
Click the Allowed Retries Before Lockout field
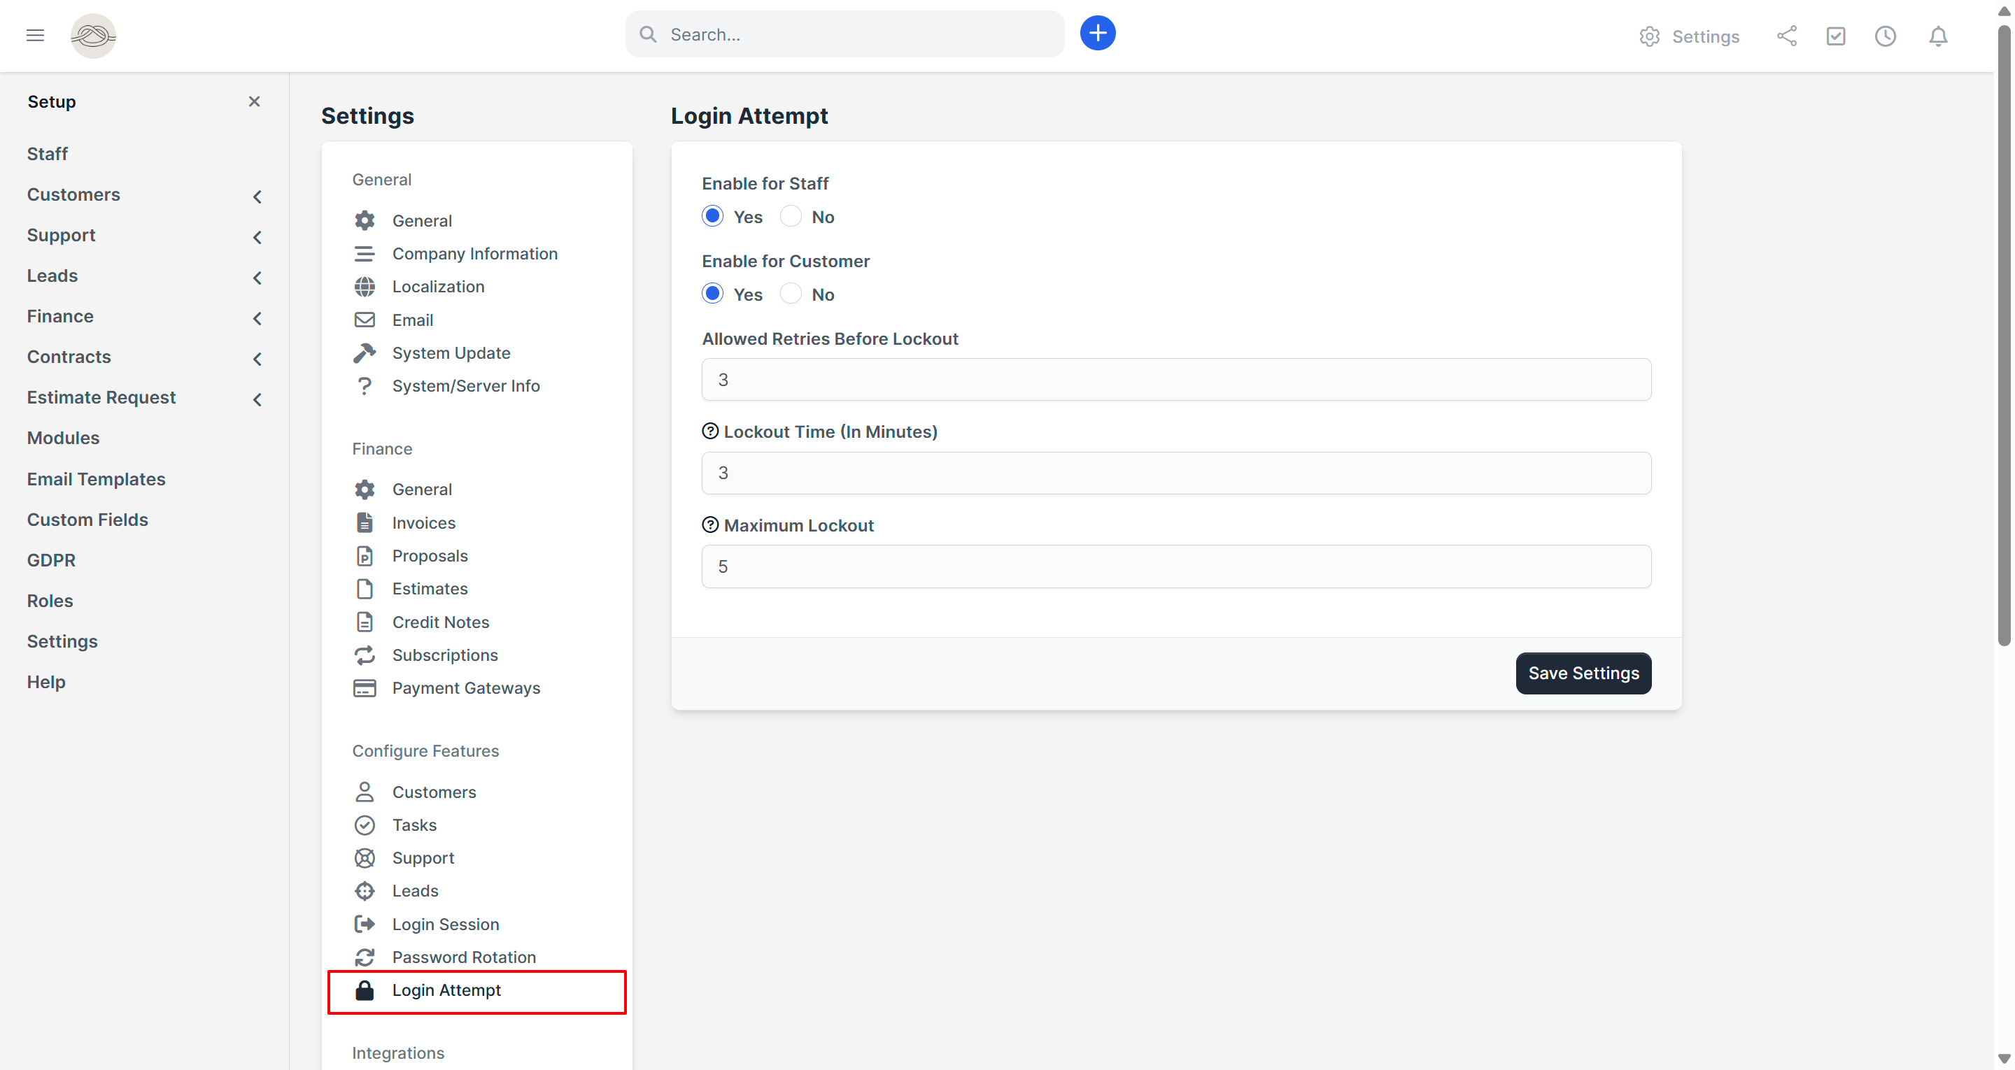click(1175, 379)
